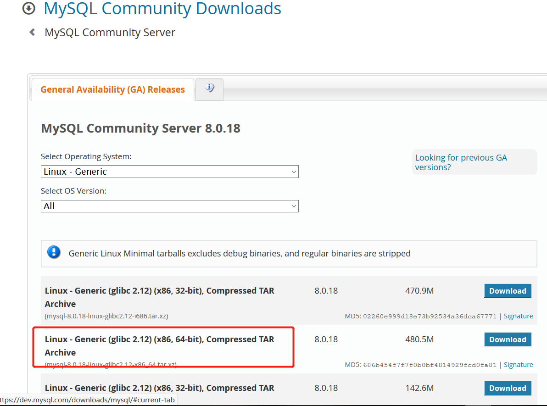This screenshot has height=406, width=547.
Task: Download the 480.5M 64-bit TAR archive
Action: (x=508, y=339)
